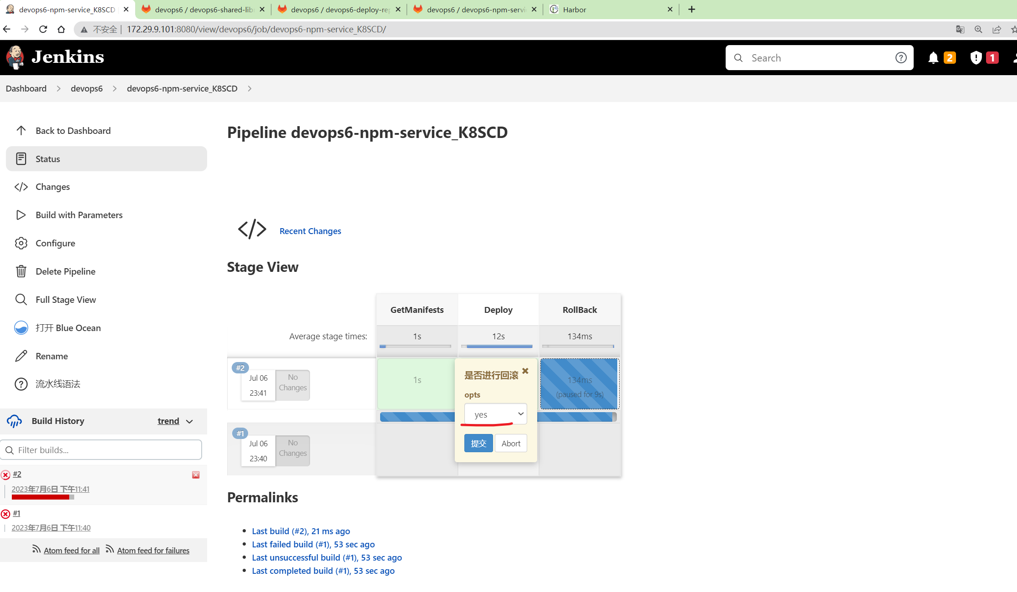Click the browser forward arrow
This screenshot has height=592, width=1017.
25,29
